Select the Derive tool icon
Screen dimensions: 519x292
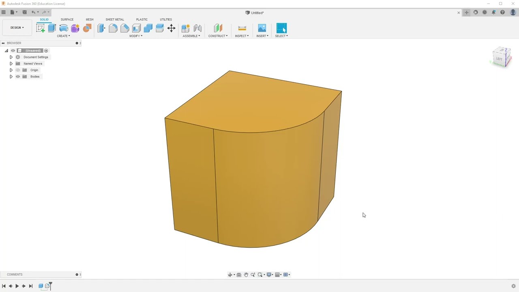pyautogui.click(x=87, y=28)
